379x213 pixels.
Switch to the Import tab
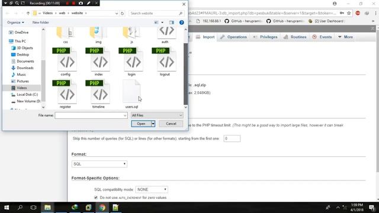click(x=205, y=37)
